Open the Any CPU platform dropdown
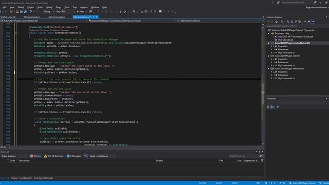This screenshot has width=329, height=185. click(65, 11)
